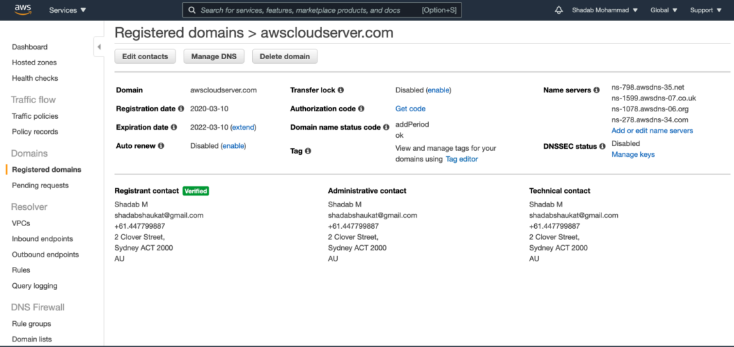The width and height of the screenshot is (734, 347).
Task: Click info icon next to Authorization code
Action: coord(361,109)
